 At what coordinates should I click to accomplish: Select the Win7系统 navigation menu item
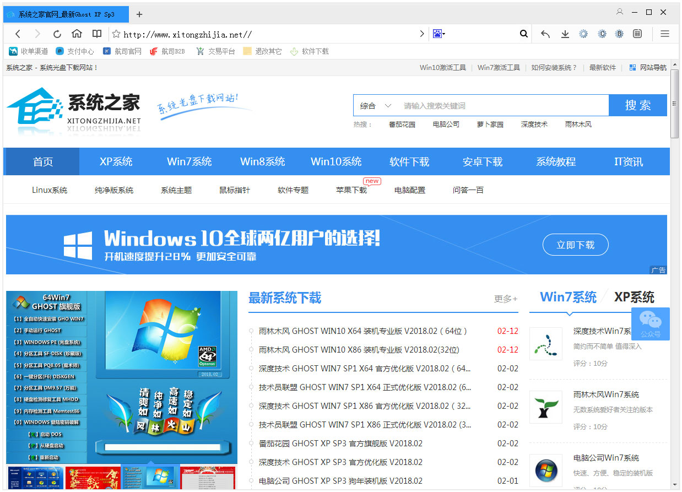[x=189, y=162]
